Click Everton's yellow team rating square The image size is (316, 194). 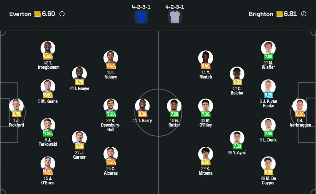[x=37, y=14]
